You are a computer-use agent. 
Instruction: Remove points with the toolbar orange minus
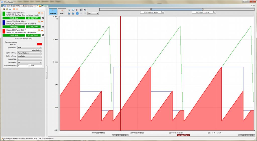(17, 9)
